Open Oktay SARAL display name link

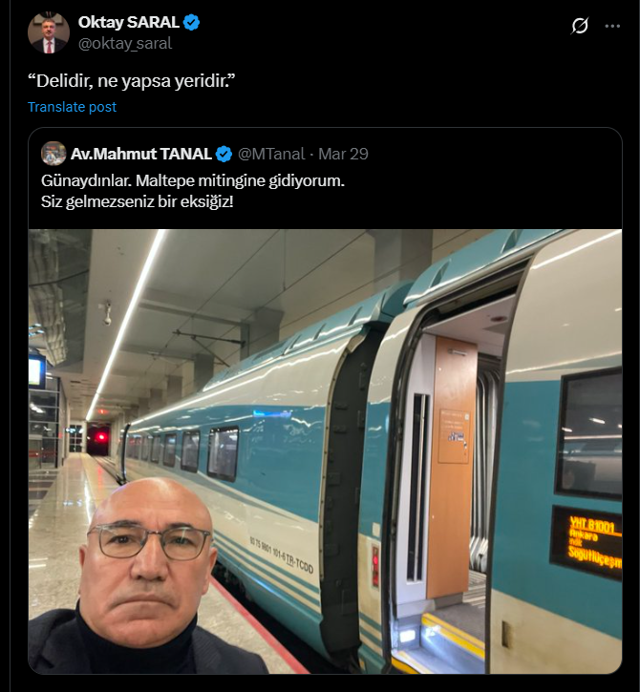click(129, 23)
